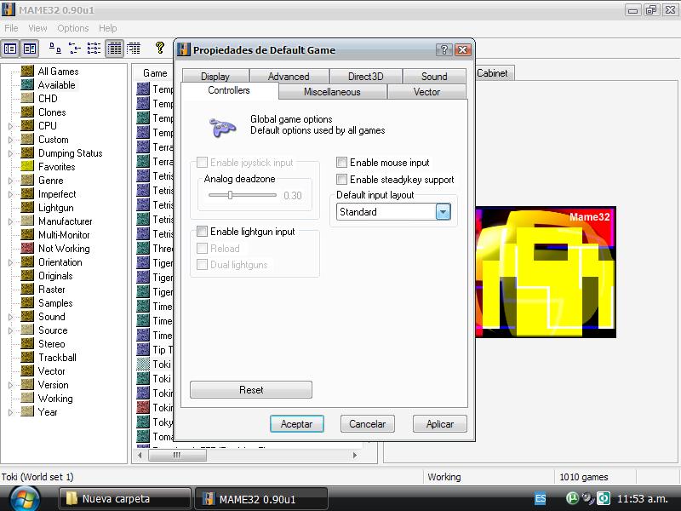The image size is (681, 511).
Task: Confirm with the Aceptar button
Action: tap(296, 423)
